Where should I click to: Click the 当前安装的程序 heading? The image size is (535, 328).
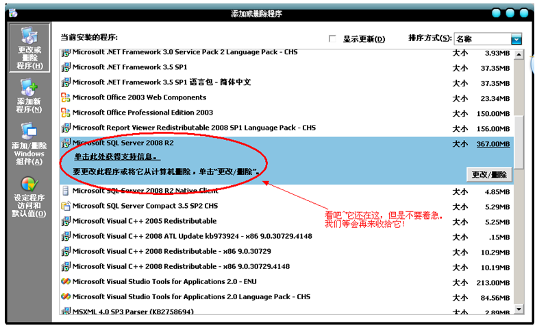click(89, 37)
